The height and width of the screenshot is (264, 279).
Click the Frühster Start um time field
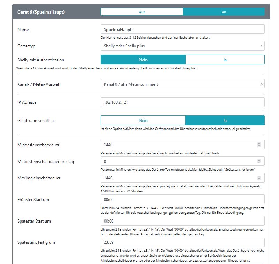pos(182,199)
